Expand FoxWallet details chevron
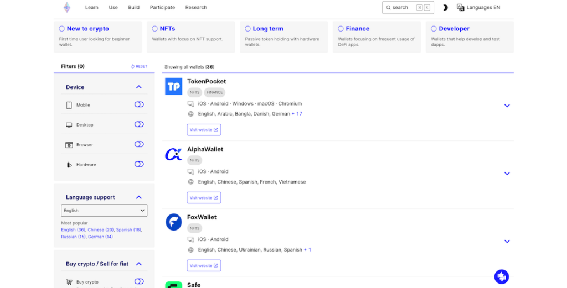567x288 pixels. tap(507, 242)
